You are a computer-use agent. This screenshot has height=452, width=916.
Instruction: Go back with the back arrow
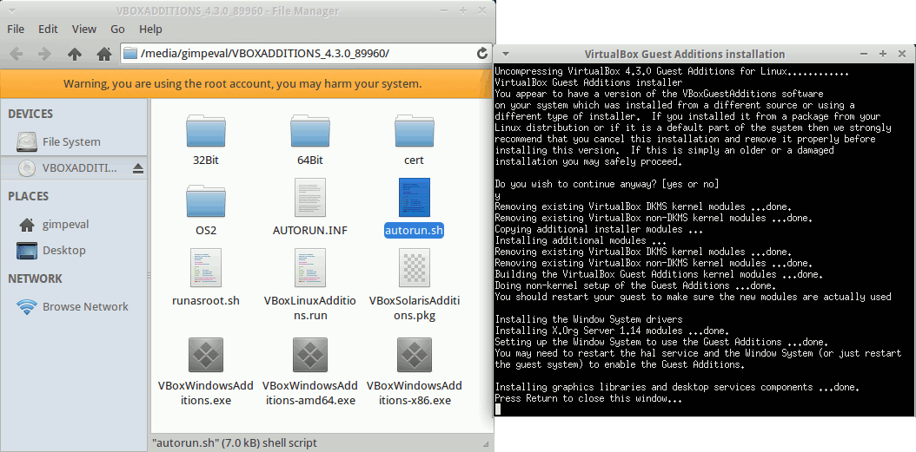[x=17, y=55]
